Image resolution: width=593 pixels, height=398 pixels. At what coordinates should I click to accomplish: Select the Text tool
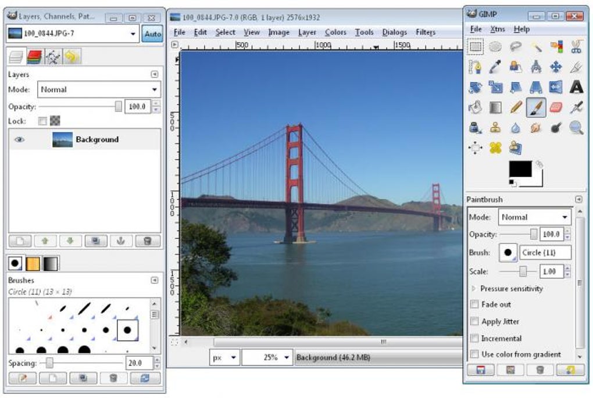pyautogui.click(x=576, y=87)
